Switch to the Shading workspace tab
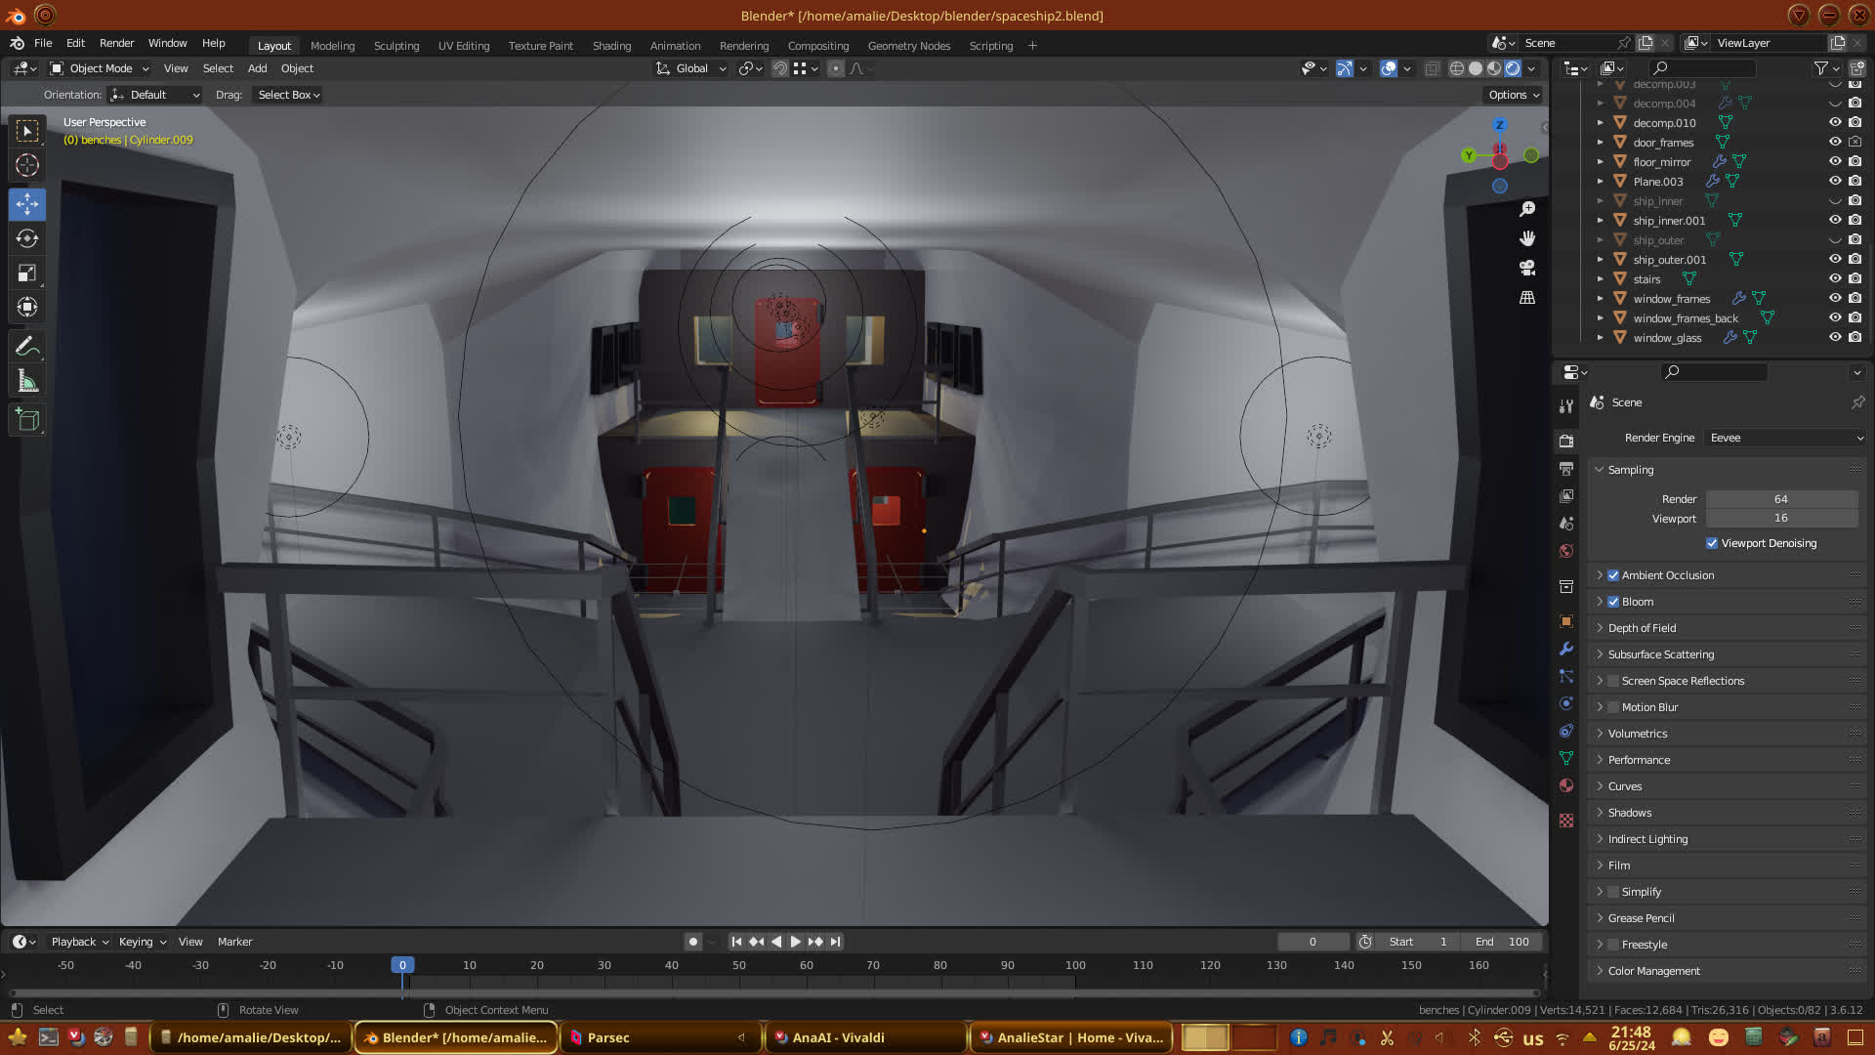The width and height of the screenshot is (1875, 1055). (611, 46)
